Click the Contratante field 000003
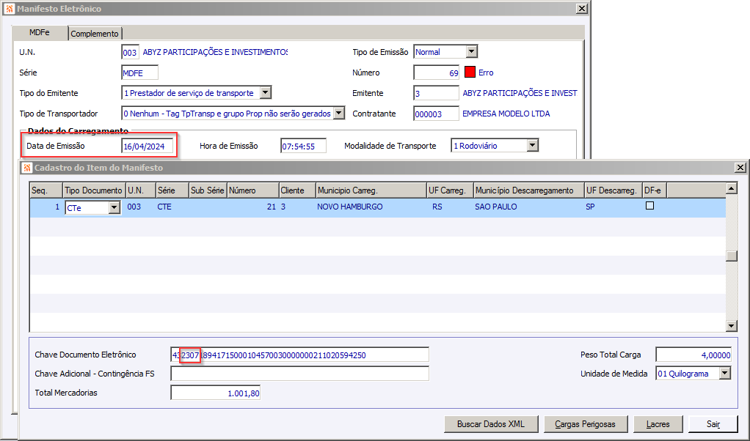 click(436, 114)
